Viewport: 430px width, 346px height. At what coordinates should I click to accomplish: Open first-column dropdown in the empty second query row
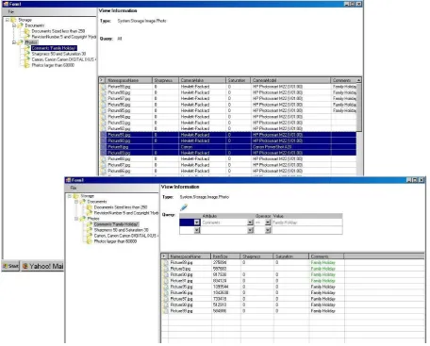click(x=197, y=230)
